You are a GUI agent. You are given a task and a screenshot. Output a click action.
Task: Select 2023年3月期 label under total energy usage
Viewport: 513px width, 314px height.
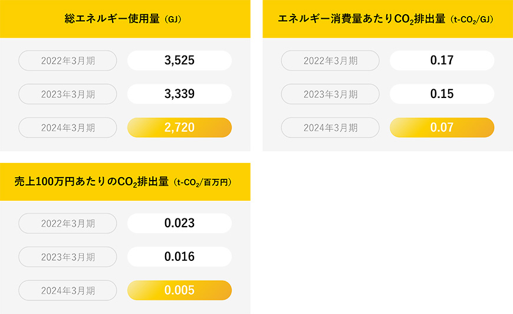pyautogui.click(x=68, y=94)
